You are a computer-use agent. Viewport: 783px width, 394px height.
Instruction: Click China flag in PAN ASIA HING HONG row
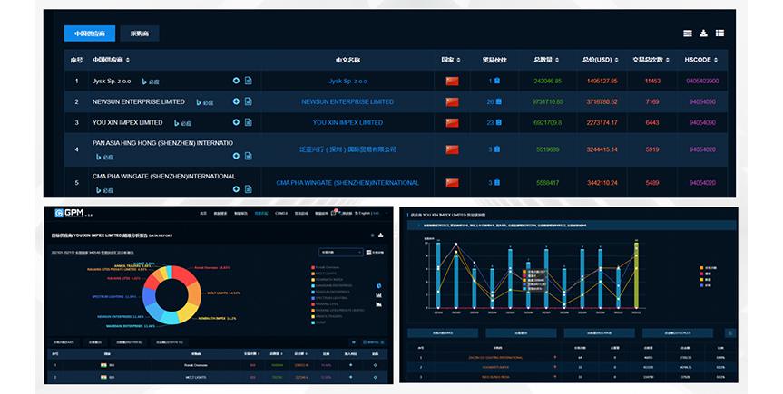(x=452, y=149)
